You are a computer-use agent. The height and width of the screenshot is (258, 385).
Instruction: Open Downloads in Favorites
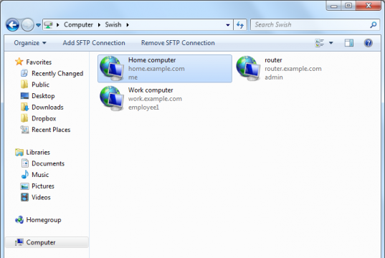47,107
